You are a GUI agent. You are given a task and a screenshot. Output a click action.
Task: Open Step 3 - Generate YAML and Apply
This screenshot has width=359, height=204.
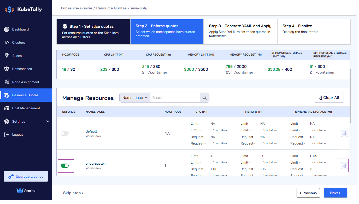240,32
